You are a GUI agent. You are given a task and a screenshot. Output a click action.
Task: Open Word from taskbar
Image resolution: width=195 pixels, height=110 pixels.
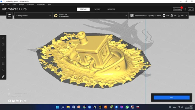73,107
